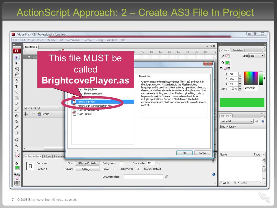The image size is (277, 208).
Task: Click Insert Layer icon under timeline
Action: [26, 108]
